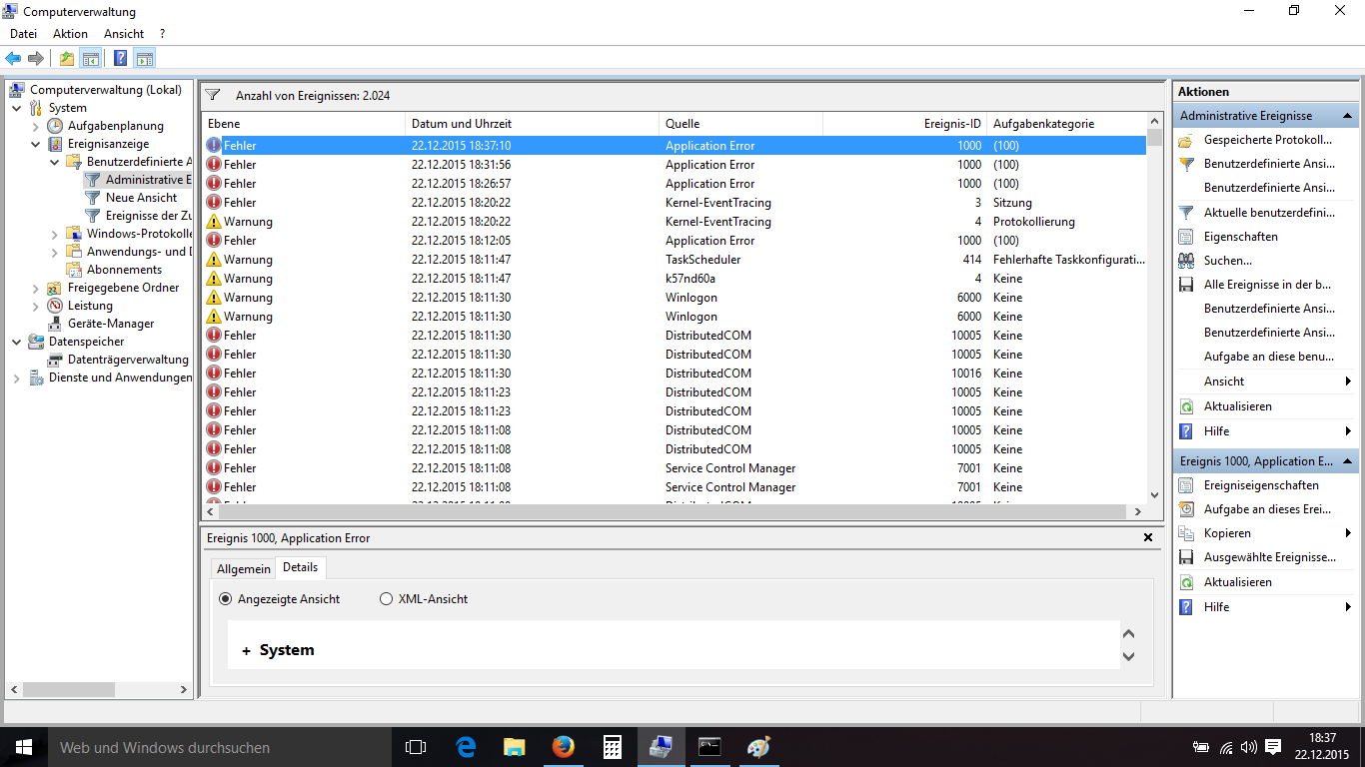Open Firefox from the taskbar
This screenshot has height=767, width=1365.
564,747
